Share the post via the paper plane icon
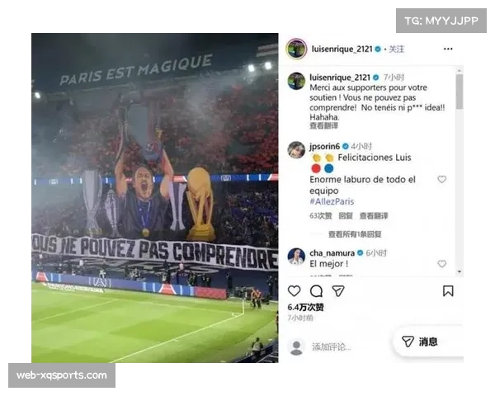Image resolution: width=495 pixels, height=396 pixels. pyautogui.click(x=338, y=291)
